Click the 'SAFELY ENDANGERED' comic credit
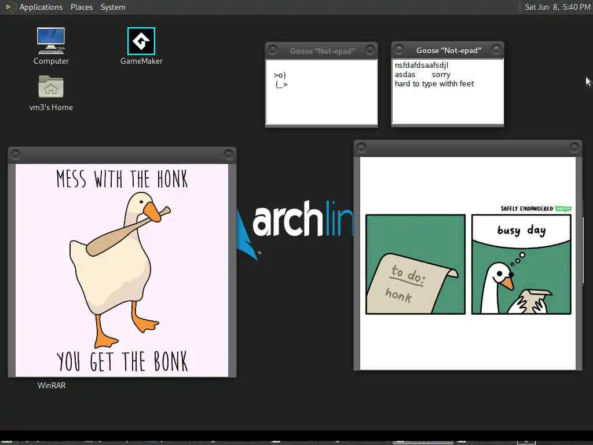This screenshot has width=593, height=445. (527, 209)
